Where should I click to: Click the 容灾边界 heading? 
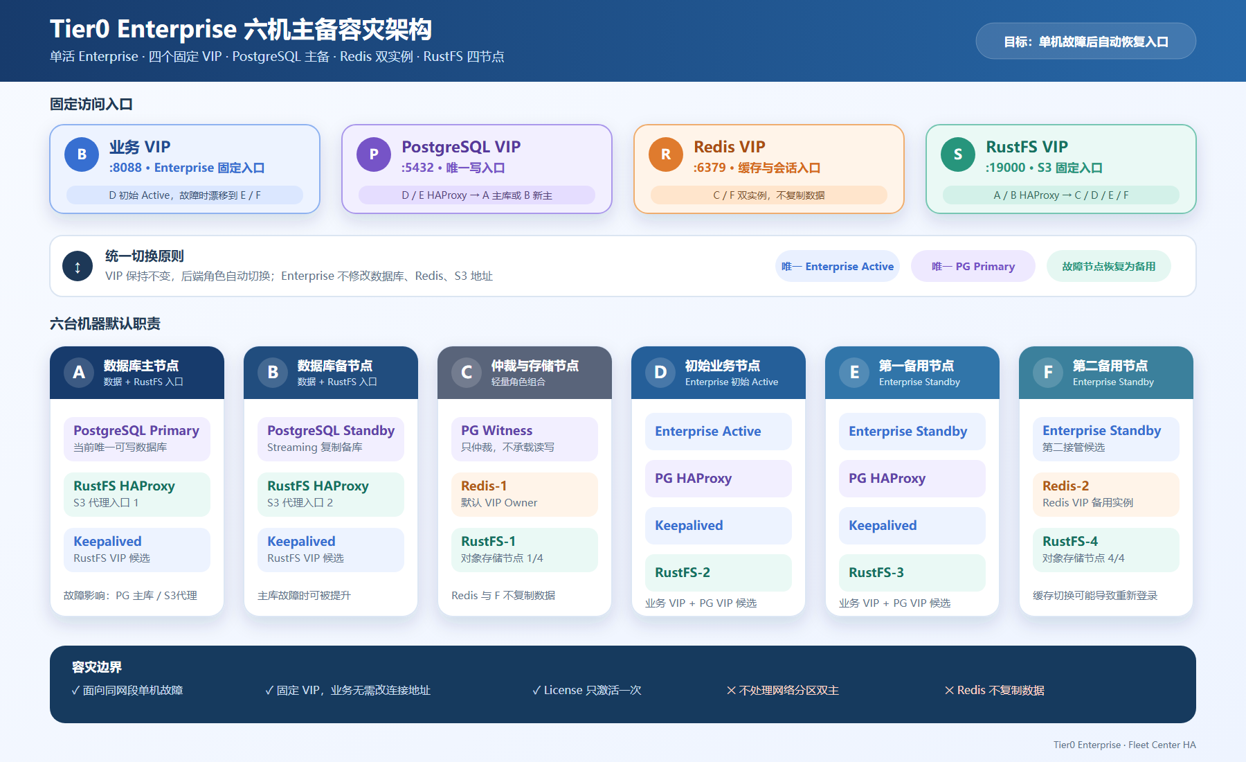pyautogui.click(x=97, y=667)
